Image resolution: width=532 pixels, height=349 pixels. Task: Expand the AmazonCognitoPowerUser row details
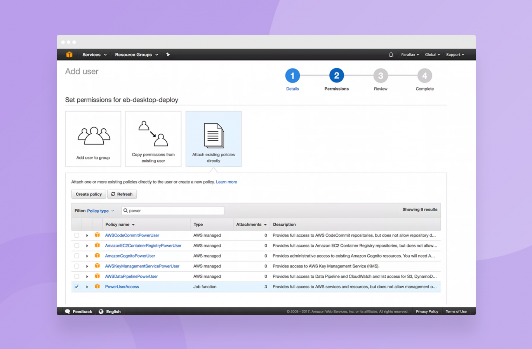[87, 256]
